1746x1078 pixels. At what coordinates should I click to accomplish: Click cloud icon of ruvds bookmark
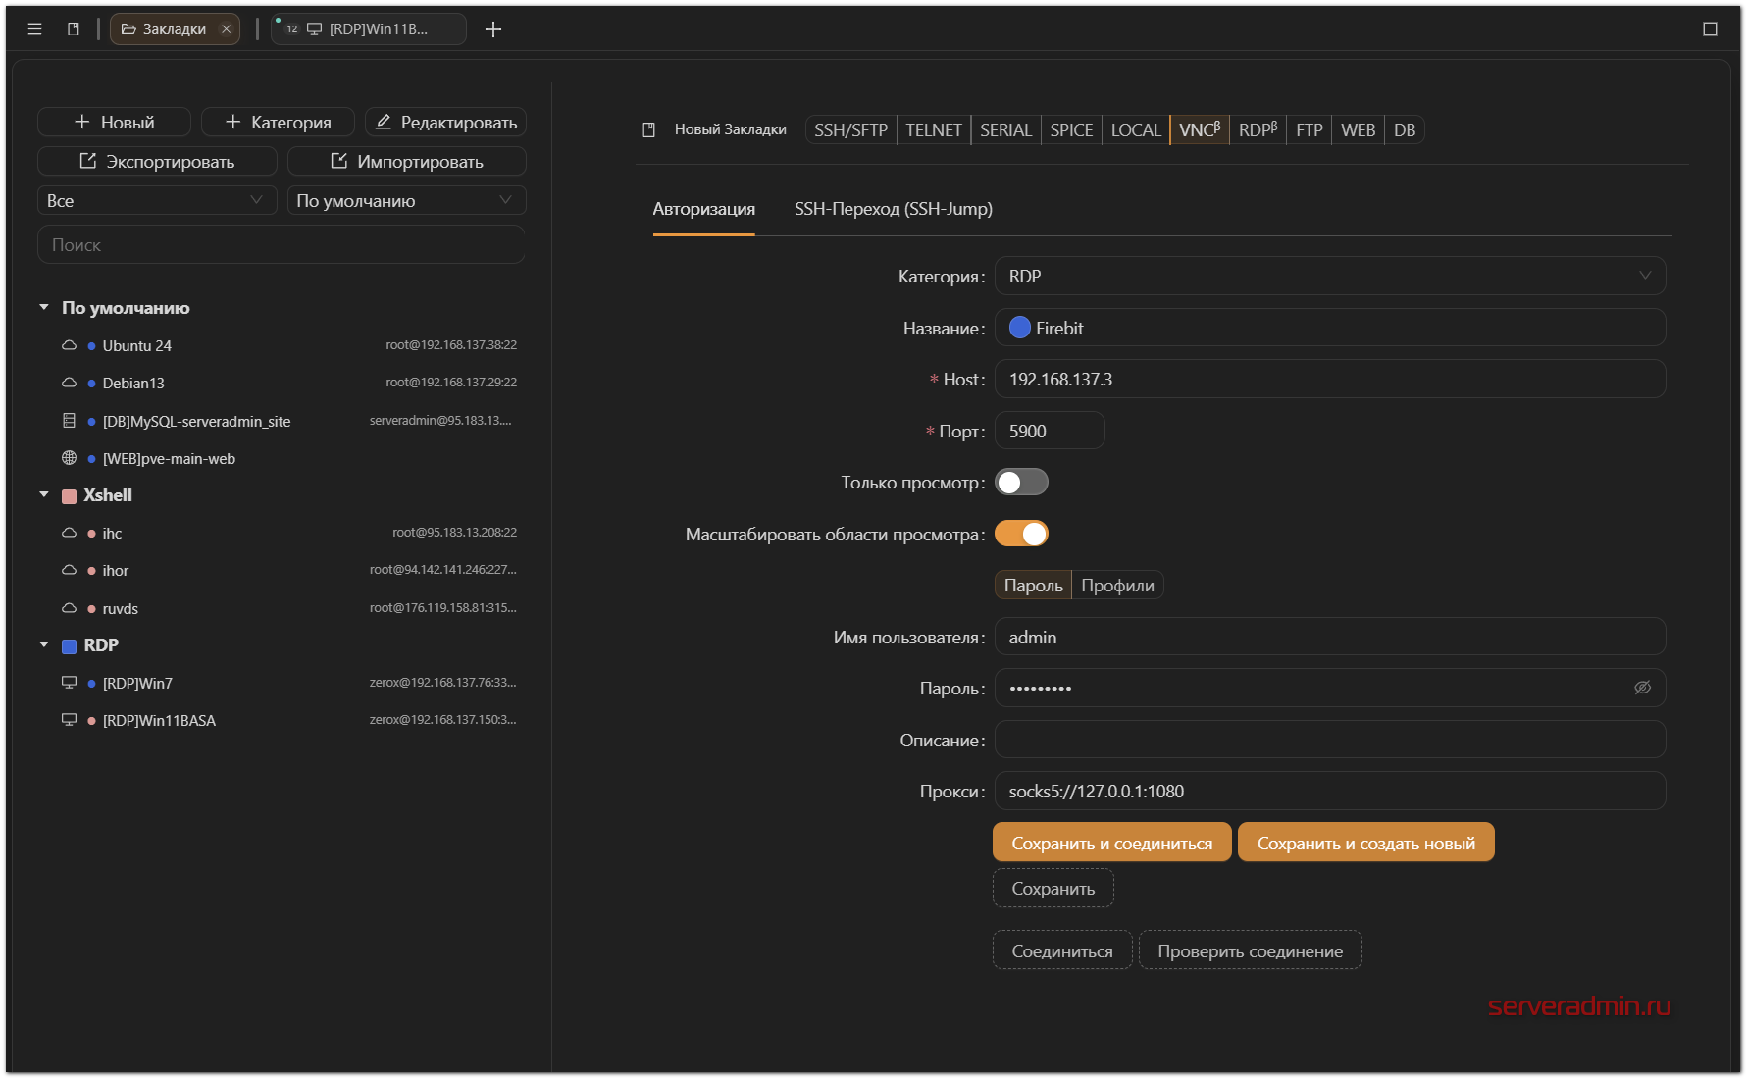69,608
